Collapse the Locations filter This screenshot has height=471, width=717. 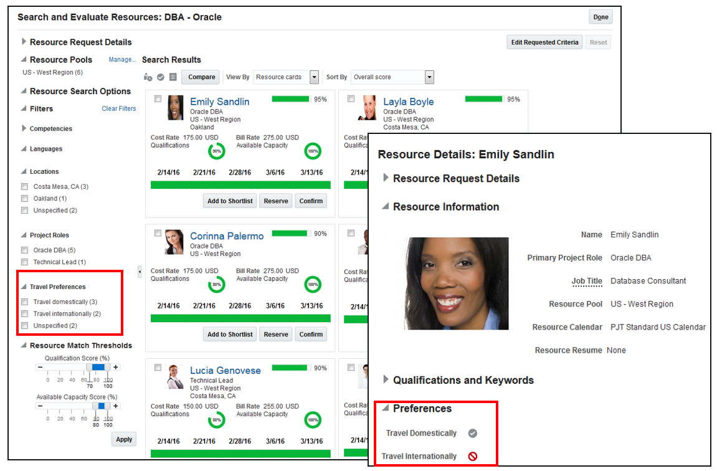tap(24, 171)
